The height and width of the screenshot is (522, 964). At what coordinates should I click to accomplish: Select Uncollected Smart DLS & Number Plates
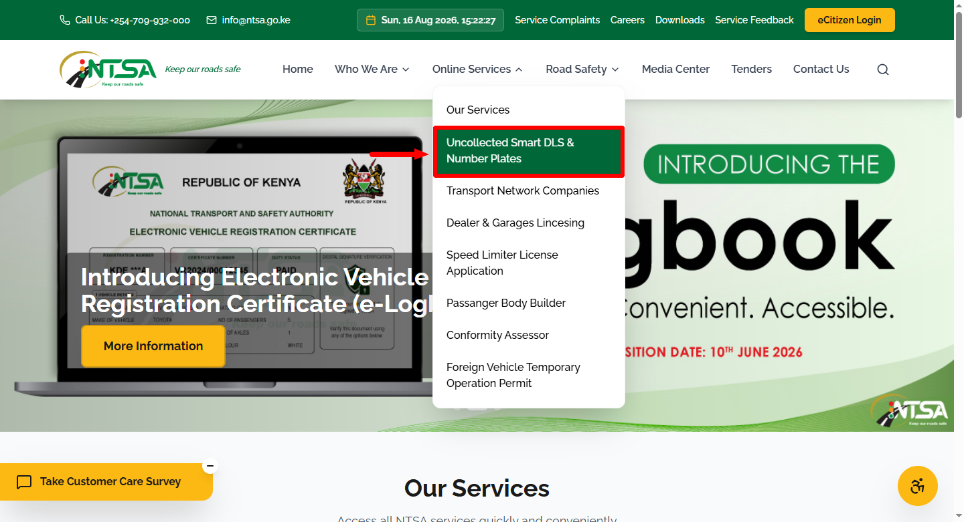coord(529,151)
